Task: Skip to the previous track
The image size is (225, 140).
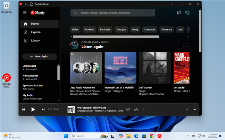Action: pyautogui.click(x=23, y=110)
